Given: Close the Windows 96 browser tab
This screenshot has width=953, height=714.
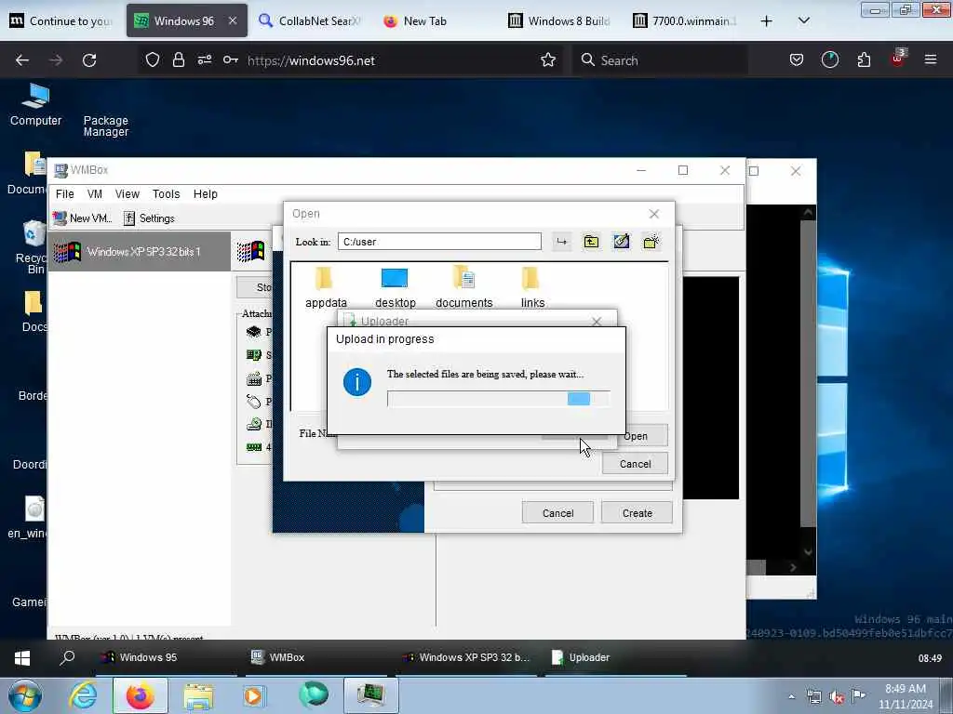Looking at the screenshot, I should click(x=233, y=20).
